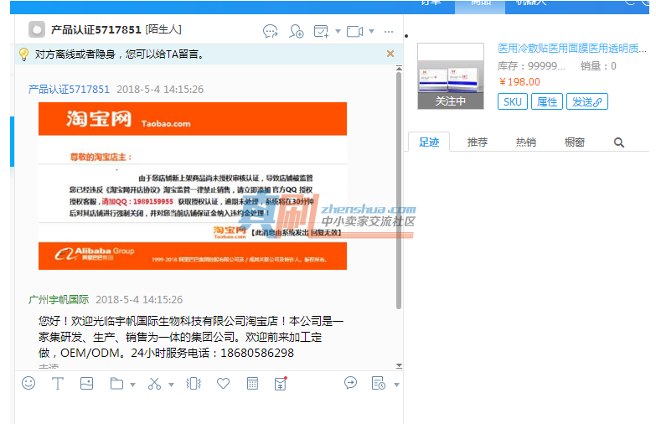Open the coupon icon with red dot
Viewport: 656px width, 429px height.
point(281,384)
